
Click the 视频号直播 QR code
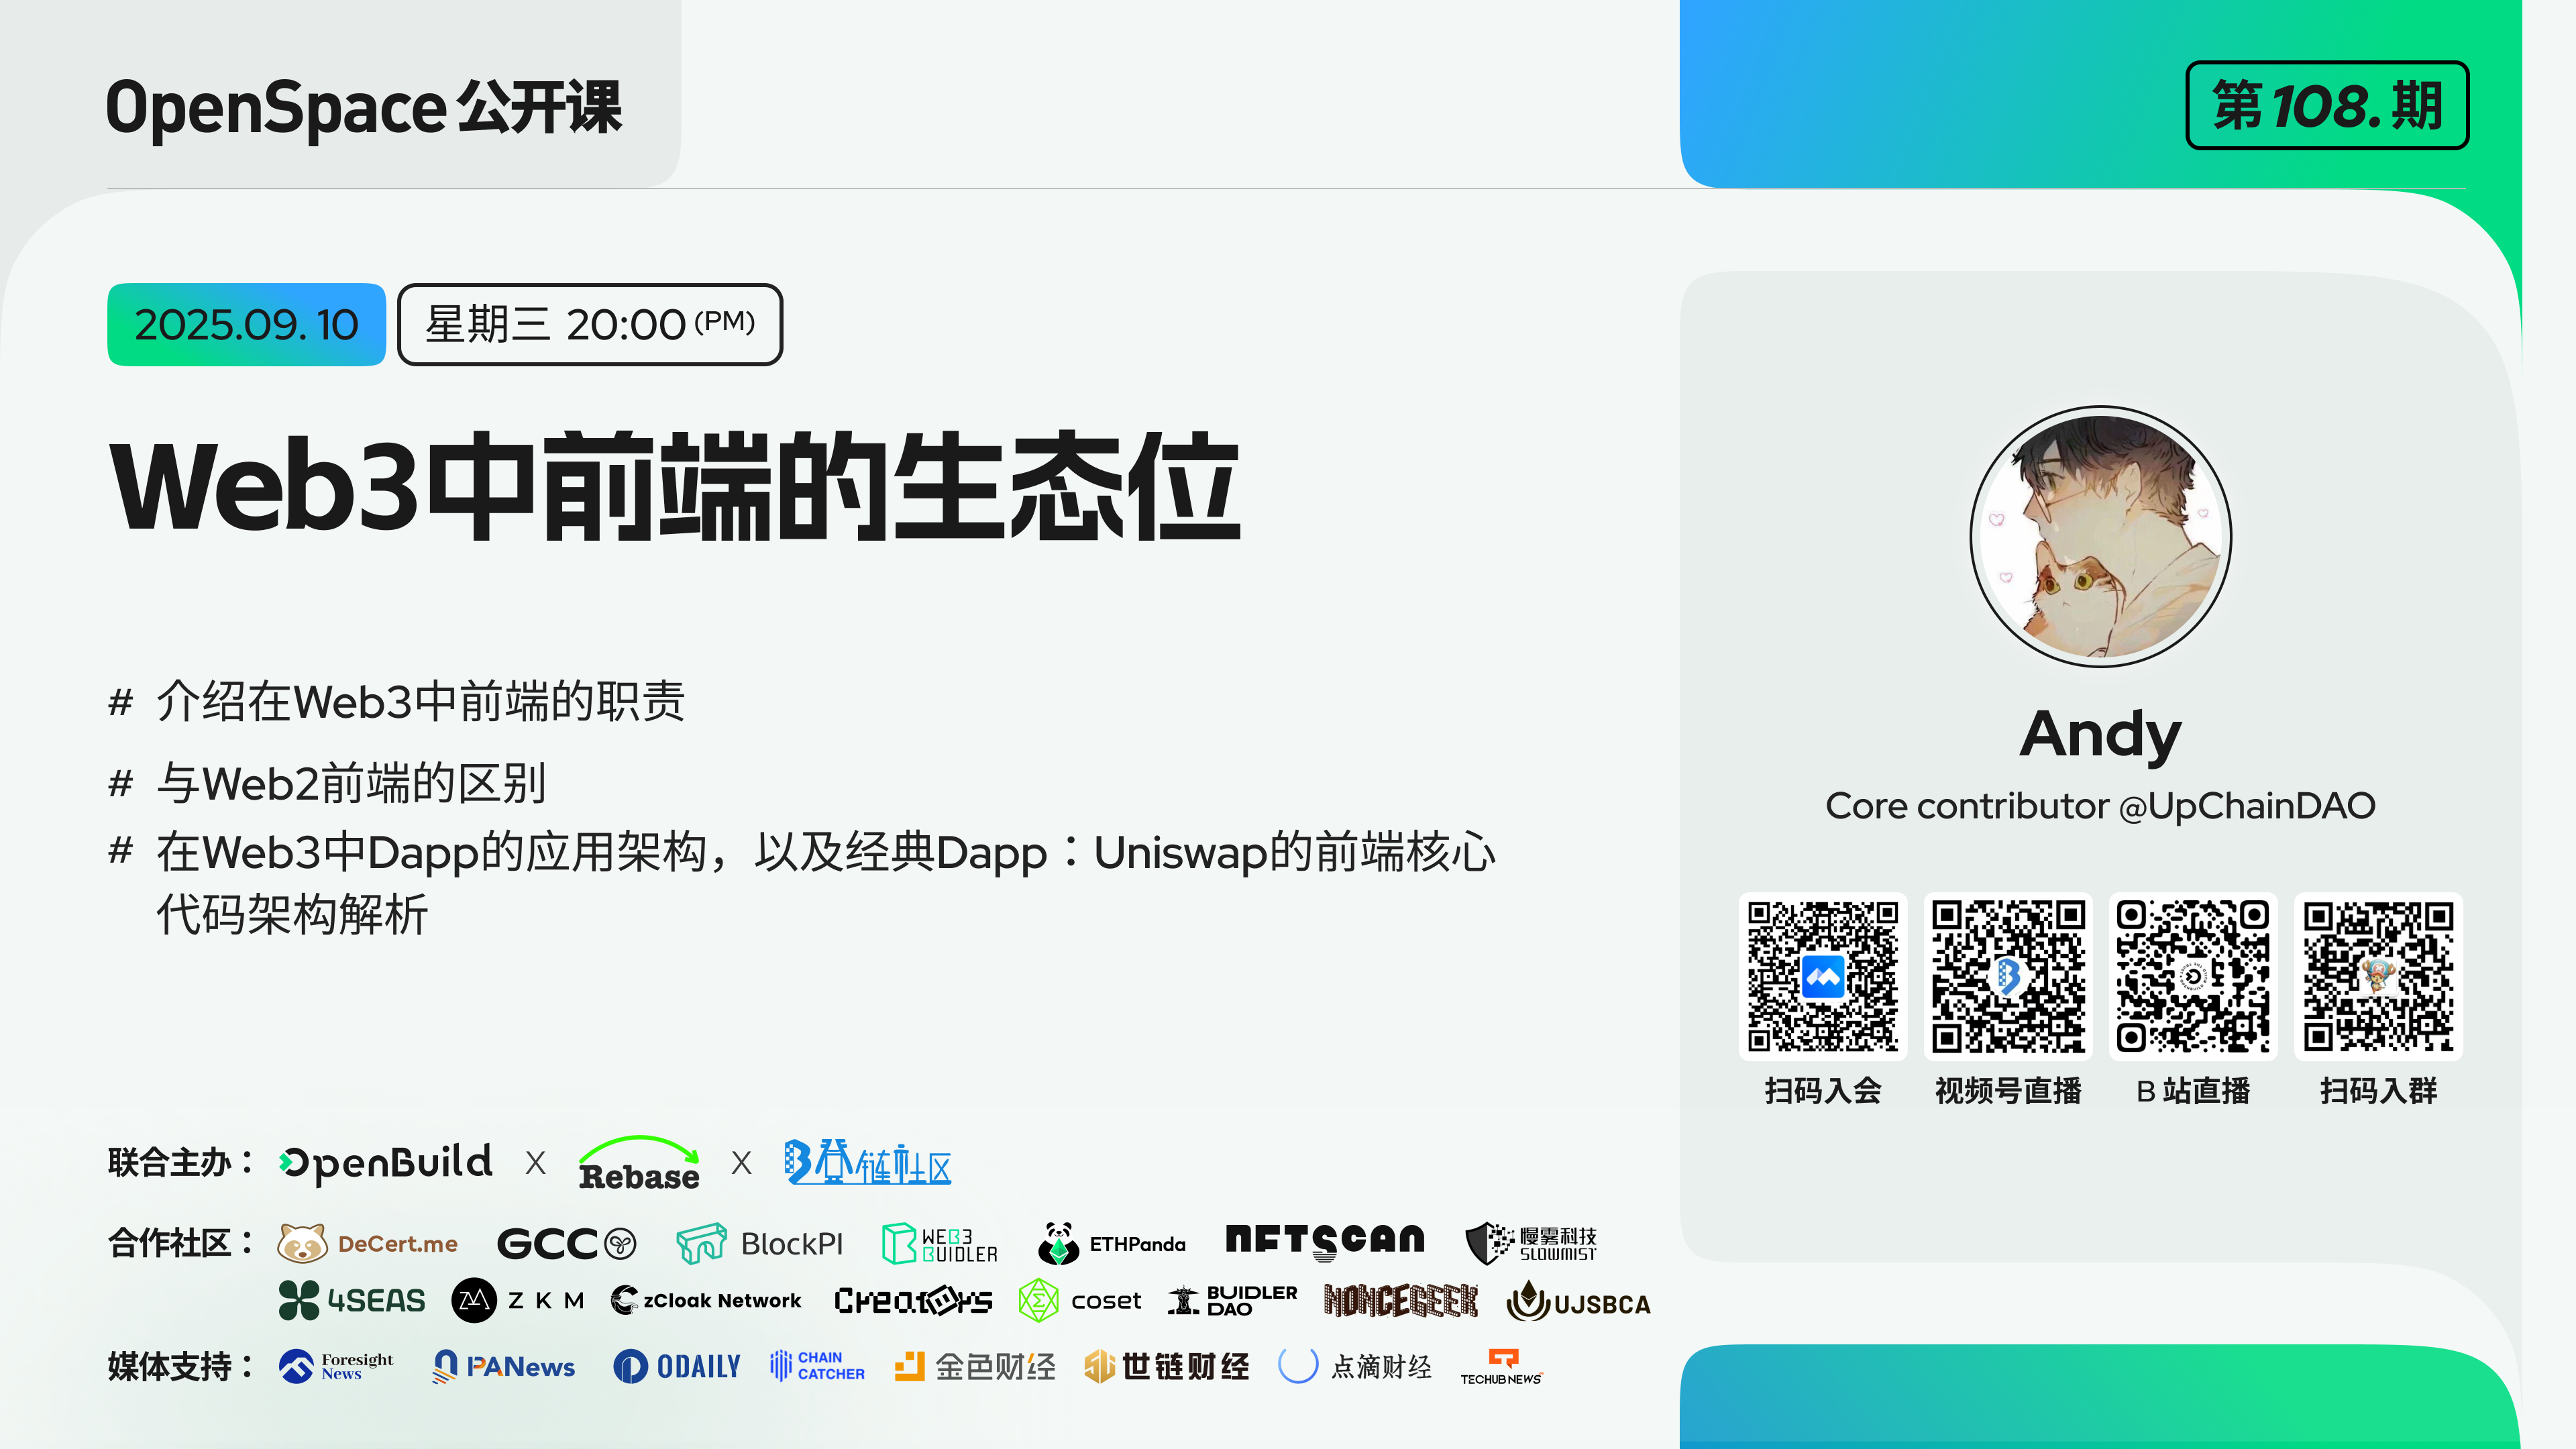[2008, 976]
